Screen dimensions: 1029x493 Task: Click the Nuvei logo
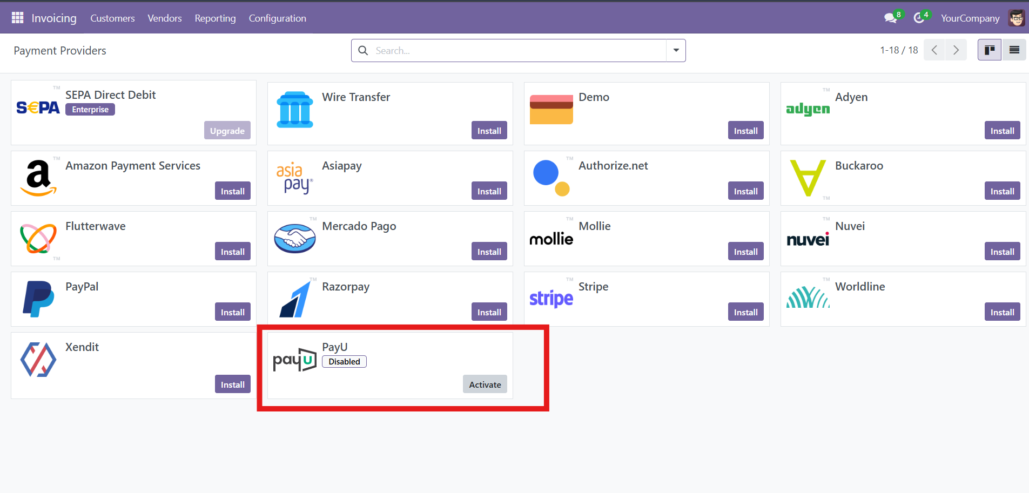808,239
